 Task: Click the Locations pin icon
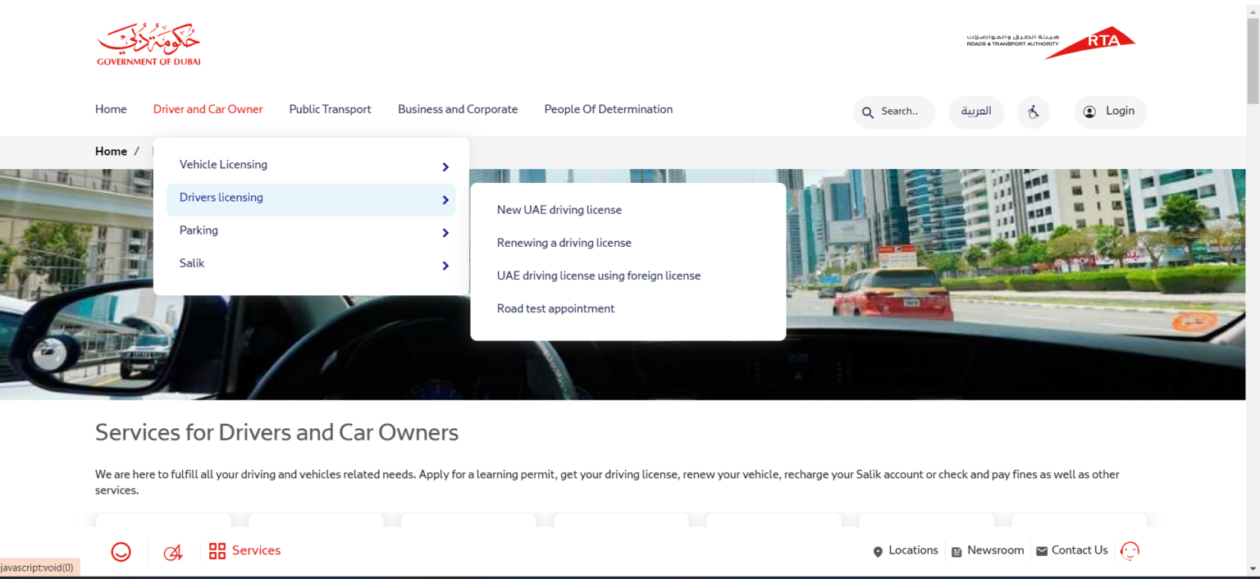pos(878,551)
